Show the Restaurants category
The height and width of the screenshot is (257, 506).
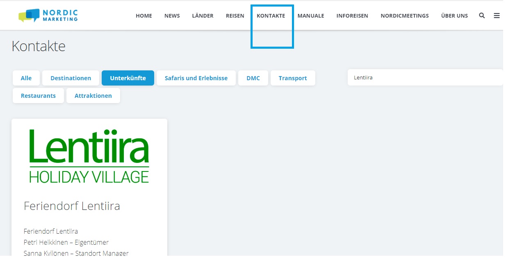(x=38, y=96)
